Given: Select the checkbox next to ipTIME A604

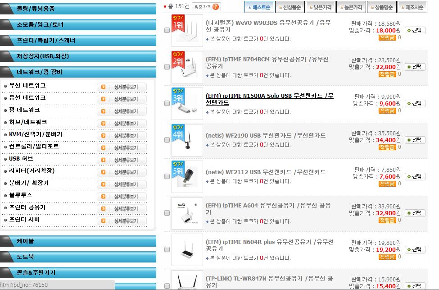Looking at the screenshot, I should tap(167, 213).
